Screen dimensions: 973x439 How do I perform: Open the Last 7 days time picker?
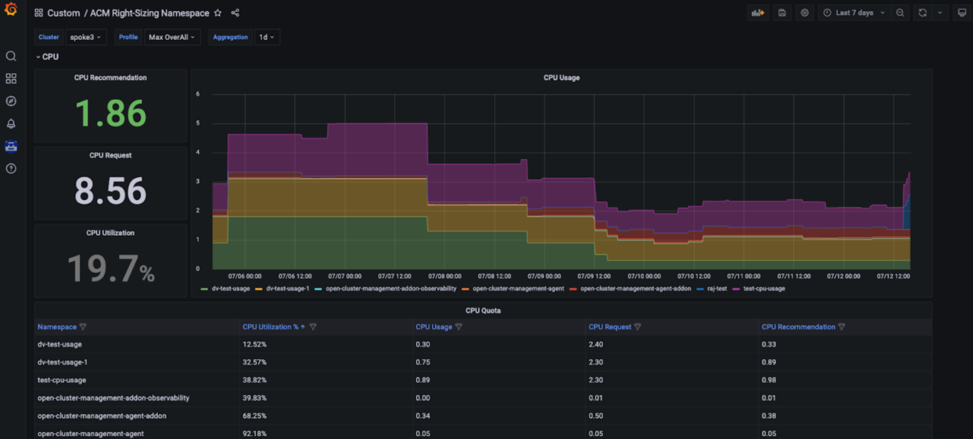(x=854, y=13)
